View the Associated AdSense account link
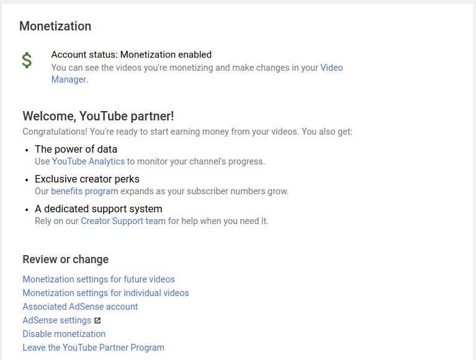The image size is (476, 360). (80, 307)
